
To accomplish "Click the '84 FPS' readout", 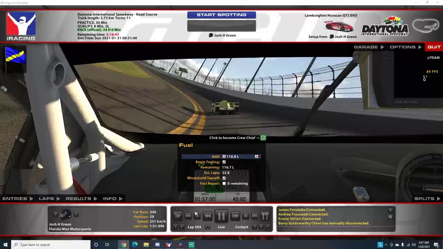I will [x=432, y=72].
